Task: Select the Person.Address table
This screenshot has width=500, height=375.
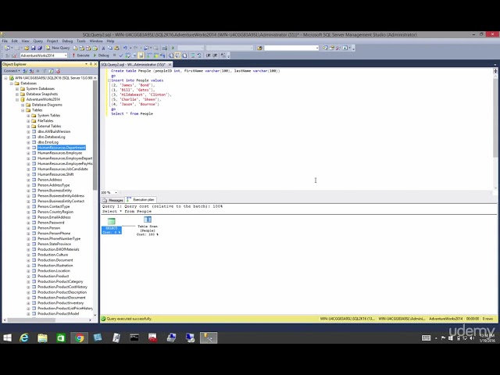Action: coord(49,180)
